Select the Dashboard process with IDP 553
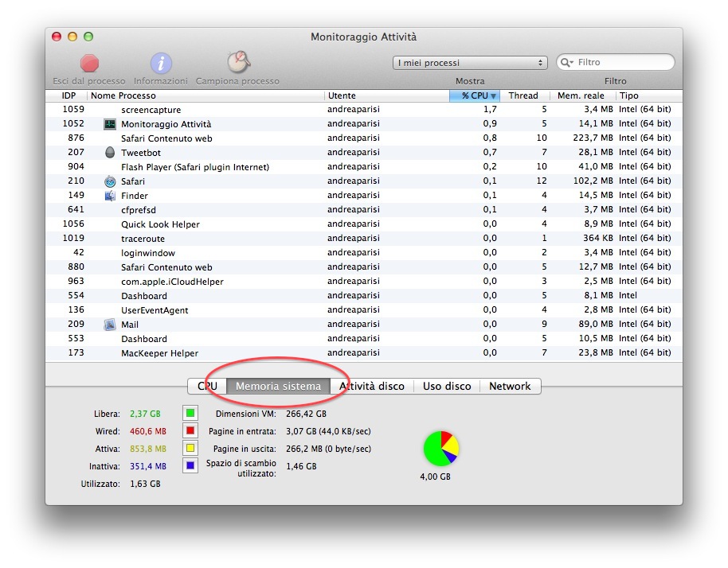The width and height of the screenshot is (728, 568). coord(364,339)
